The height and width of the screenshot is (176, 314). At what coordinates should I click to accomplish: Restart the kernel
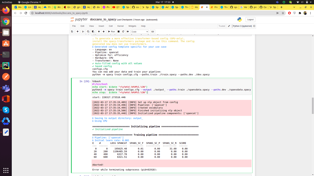click(123, 31)
